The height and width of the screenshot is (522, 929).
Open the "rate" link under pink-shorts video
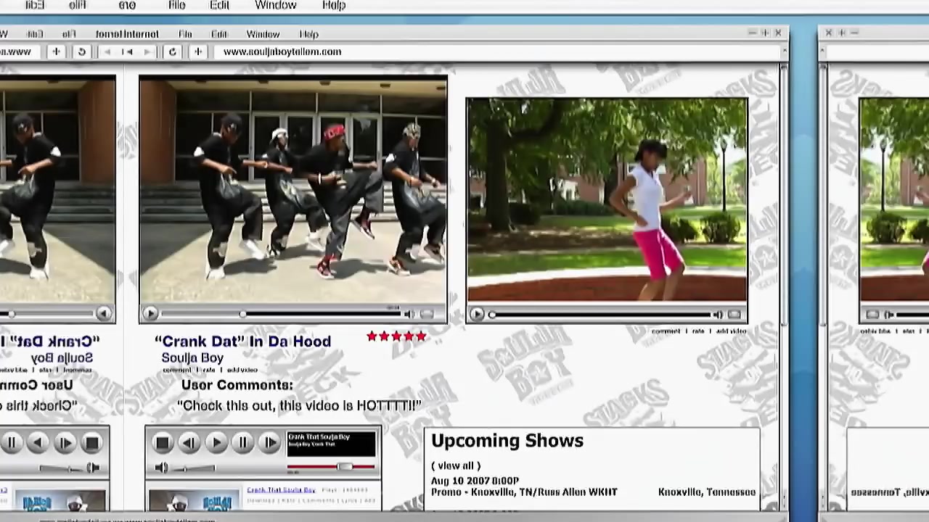click(x=698, y=331)
